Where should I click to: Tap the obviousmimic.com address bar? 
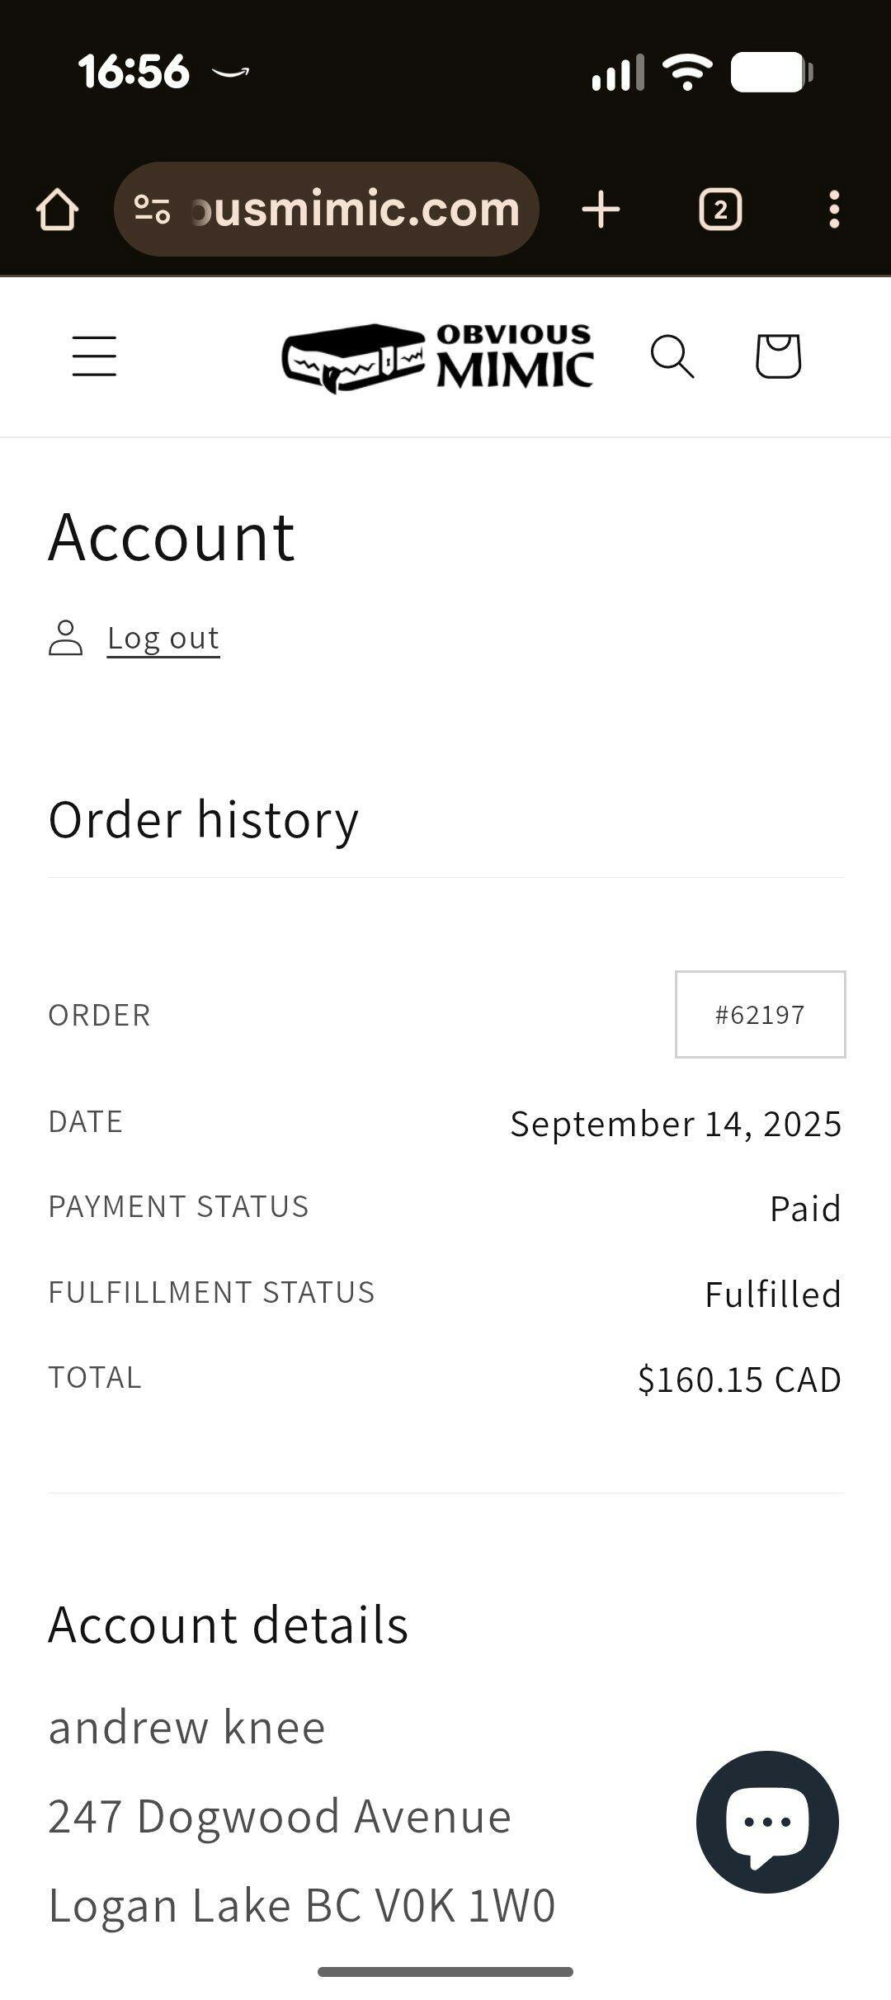pos(355,210)
